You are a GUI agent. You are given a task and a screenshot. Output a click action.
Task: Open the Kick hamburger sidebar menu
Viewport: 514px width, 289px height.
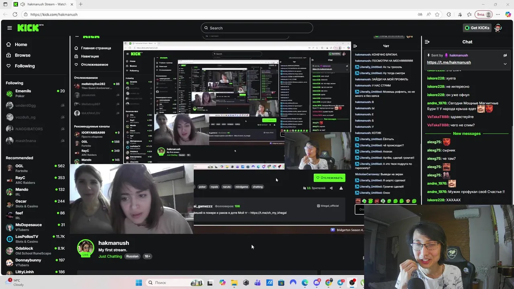tap(10, 28)
